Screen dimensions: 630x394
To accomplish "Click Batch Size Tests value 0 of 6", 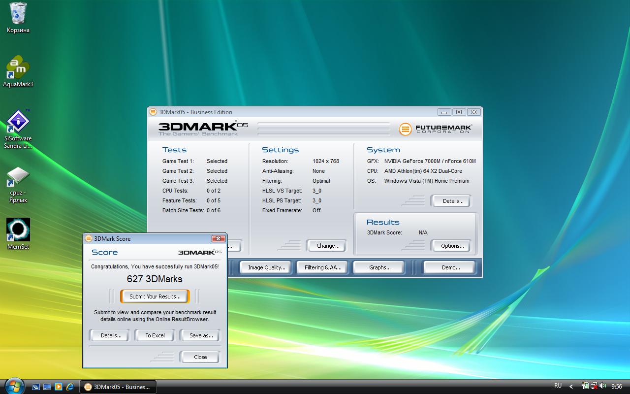I will pyautogui.click(x=214, y=210).
